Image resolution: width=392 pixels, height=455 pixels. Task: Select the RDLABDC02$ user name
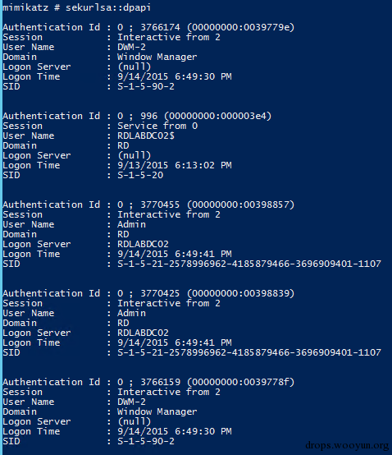coord(146,136)
